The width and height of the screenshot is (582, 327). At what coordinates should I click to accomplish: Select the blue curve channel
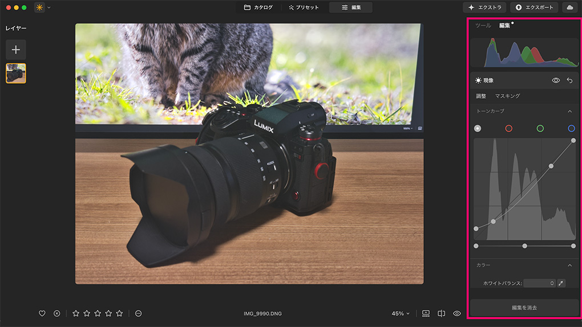571,128
